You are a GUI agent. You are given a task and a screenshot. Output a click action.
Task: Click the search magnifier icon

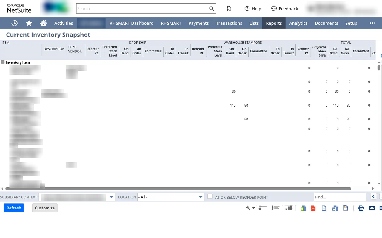pos(212,9)
